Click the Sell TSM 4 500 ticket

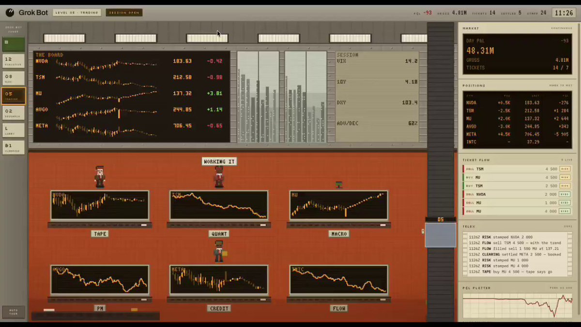[517, 169]
